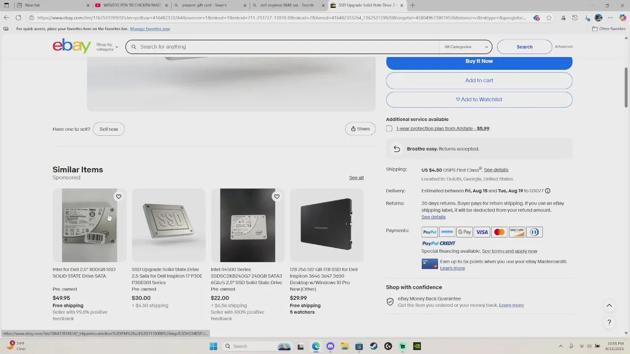Click the Google Pay payment icon
630x354 pixels.
coord(465,232)
